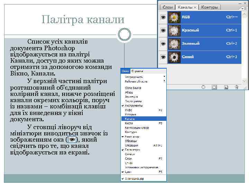This screenshot has height=187, width=249.
Task: Choose Clone Source menu item
Action: coord(144,88)
